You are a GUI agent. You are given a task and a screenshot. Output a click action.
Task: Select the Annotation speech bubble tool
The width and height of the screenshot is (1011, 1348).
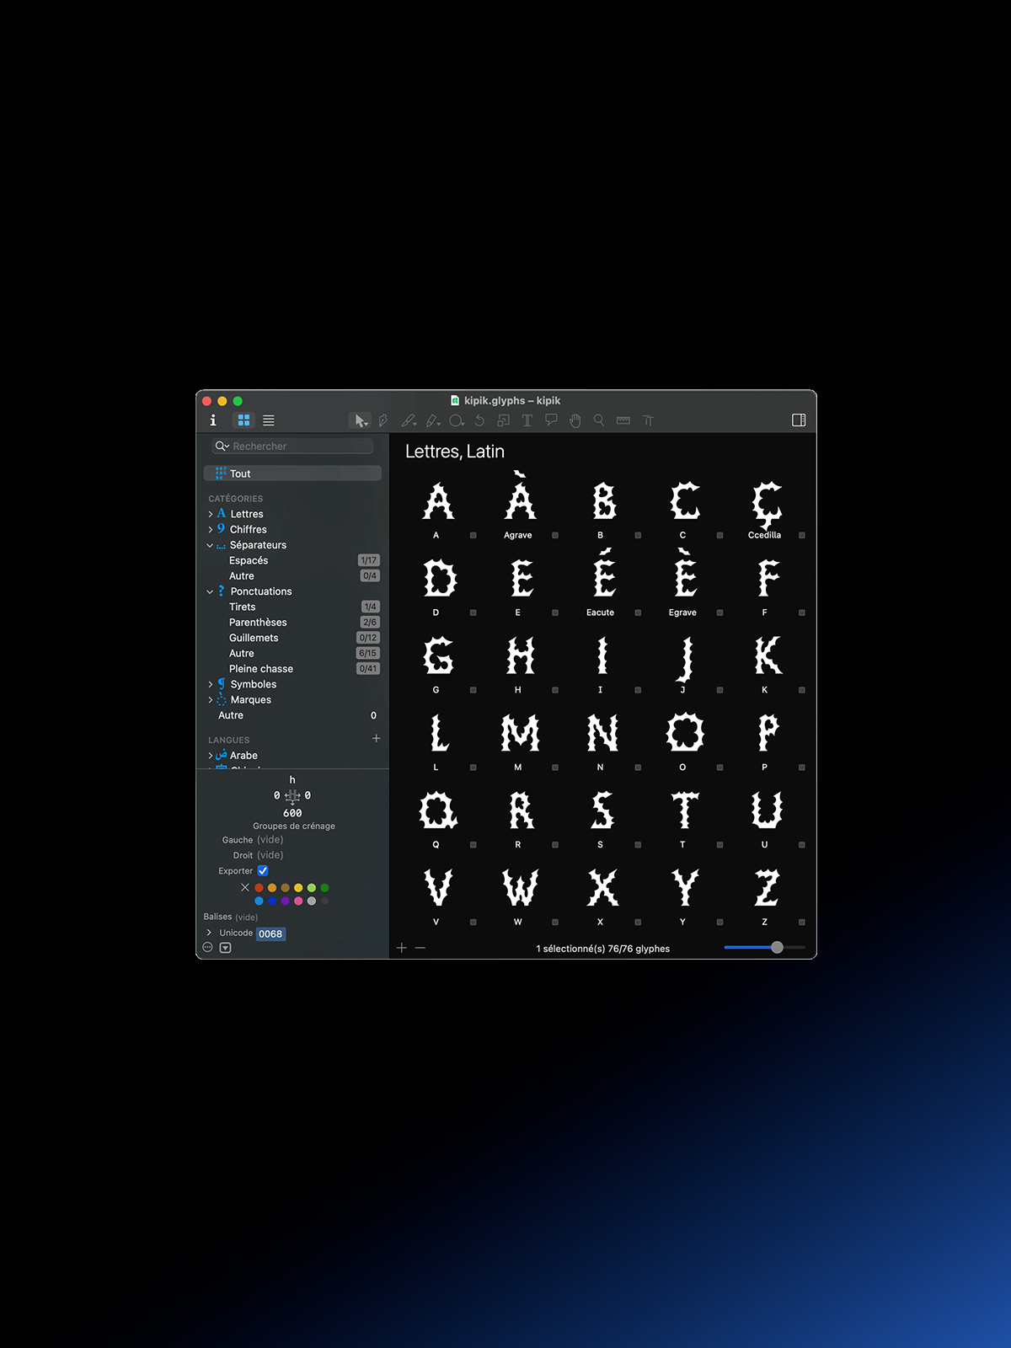[551, 420]
